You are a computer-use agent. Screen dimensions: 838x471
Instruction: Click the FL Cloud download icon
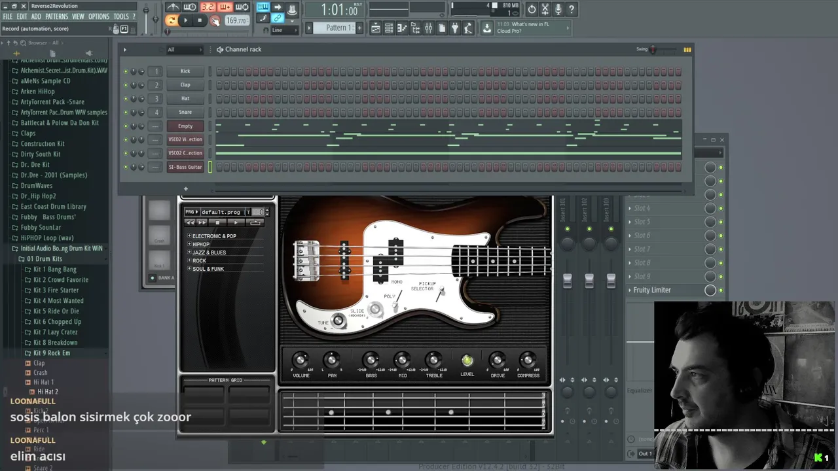pos(486,28)
